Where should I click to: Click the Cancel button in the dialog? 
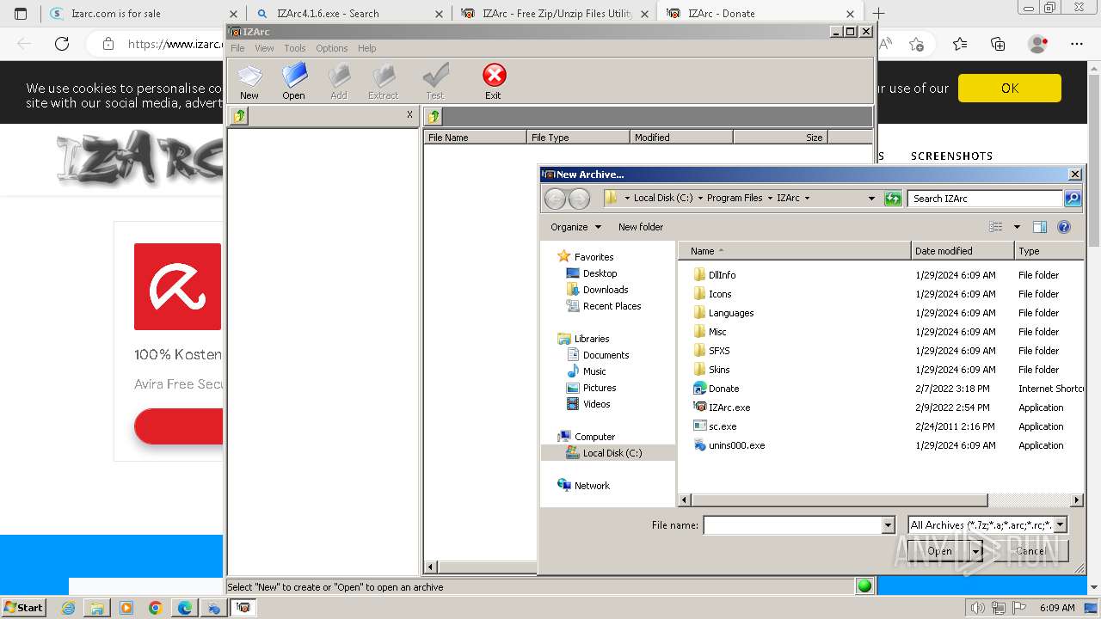[1030, 551]
